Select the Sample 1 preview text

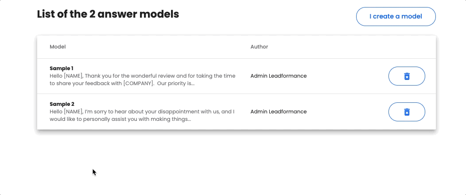(142, 79)
